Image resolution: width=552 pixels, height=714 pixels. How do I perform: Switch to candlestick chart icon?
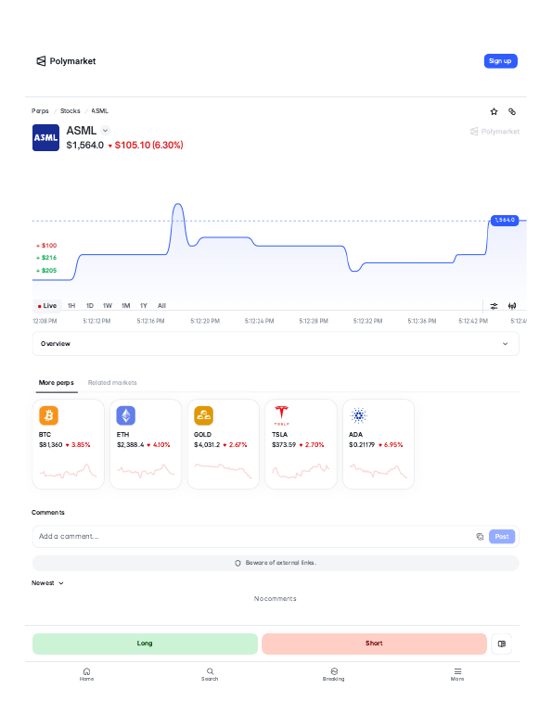click(x=512, y=306)
